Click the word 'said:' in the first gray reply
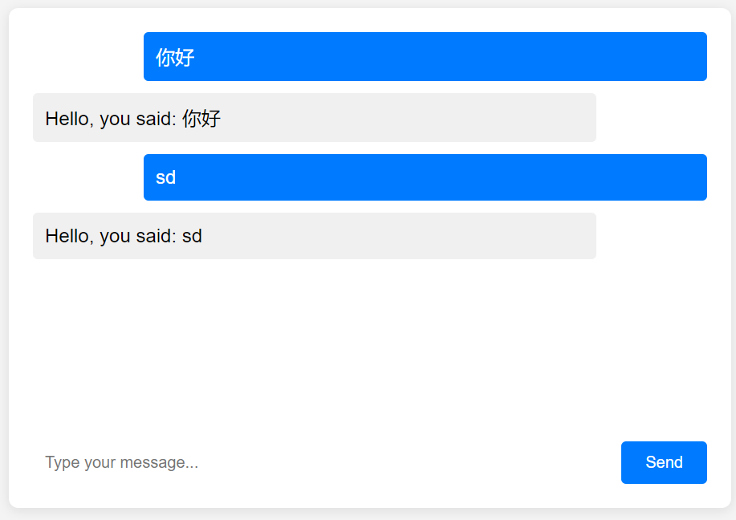 157,118
